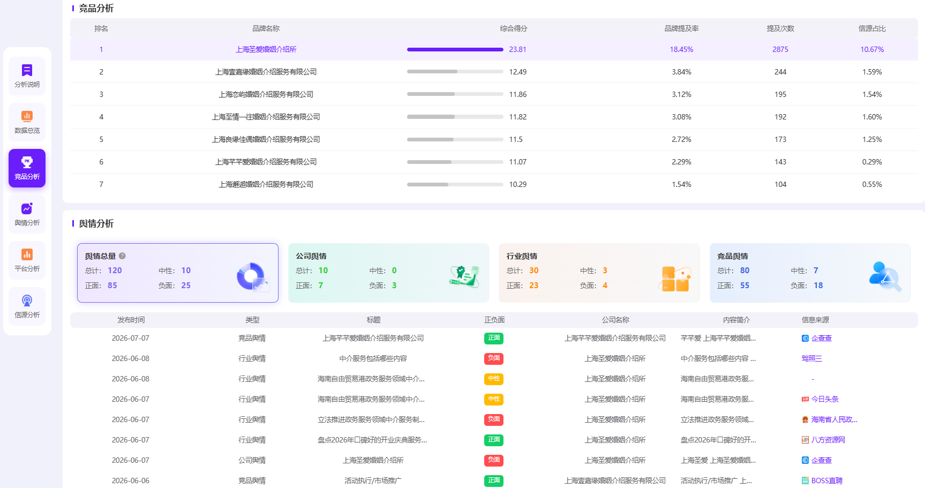
Task: Click the 发布时间 column header
Action: (x=131, y=320)
